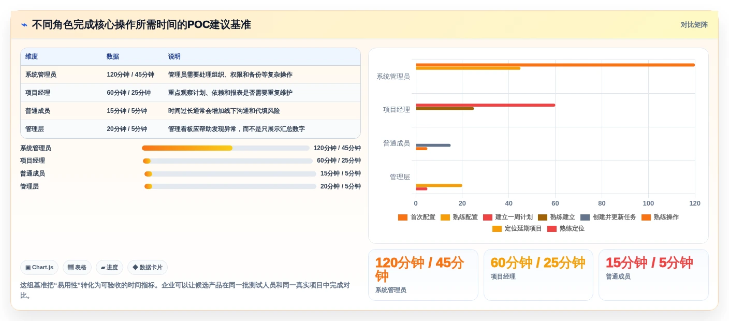Click description 管理员需要处理组织、权限和备份等复杂操作
This screenshot has height=321, width=729.
(x=230, y=75)
